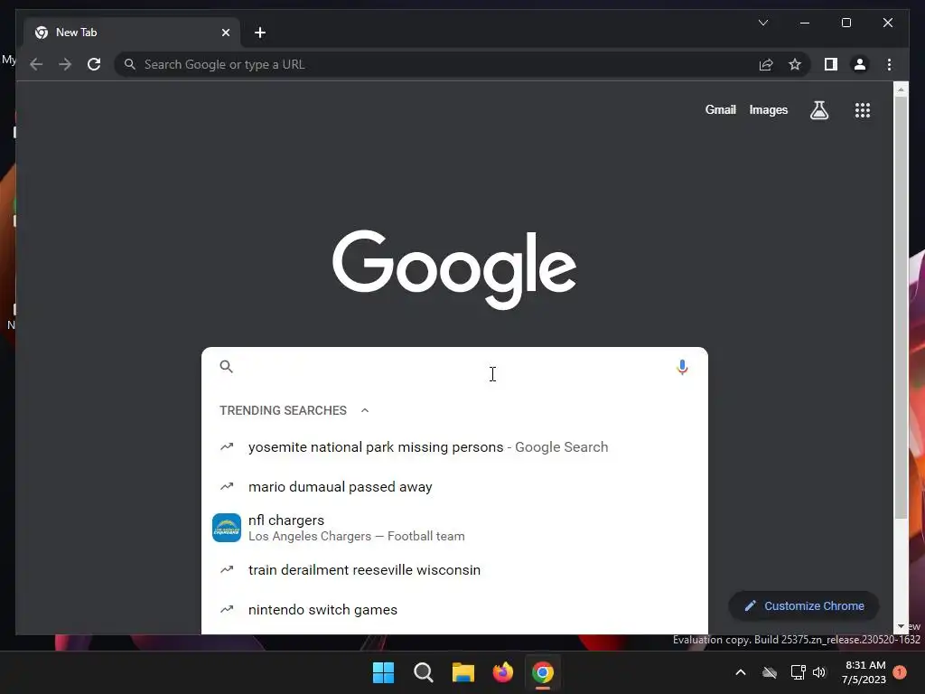925x694 pixels.
Task: Open the Images link
Action: tap(768, 109)
